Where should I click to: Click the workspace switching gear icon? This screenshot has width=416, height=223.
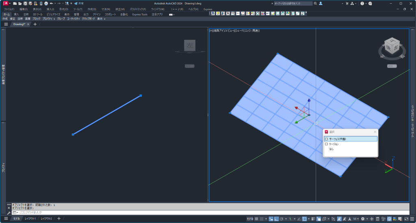tap(363, 219)
